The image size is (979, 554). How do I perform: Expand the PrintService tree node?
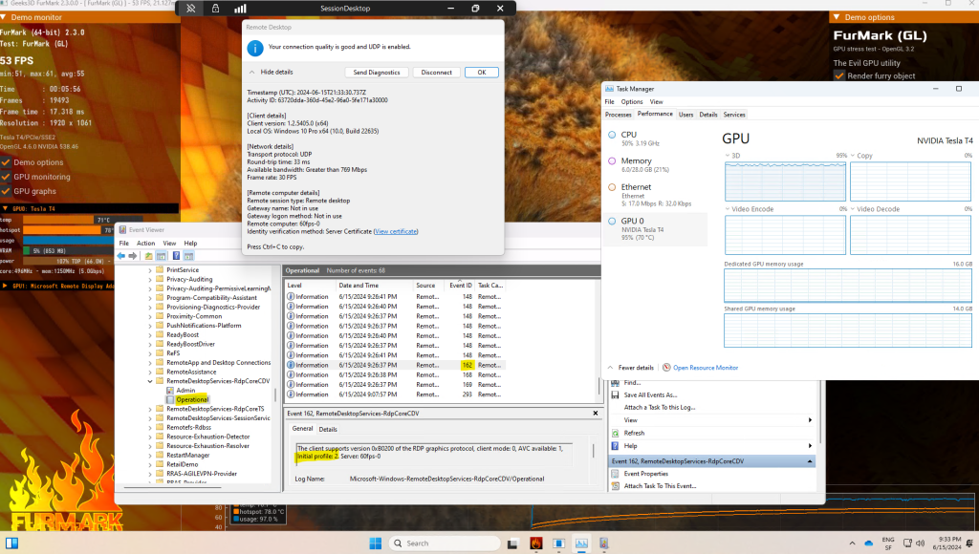click(150, 270)
